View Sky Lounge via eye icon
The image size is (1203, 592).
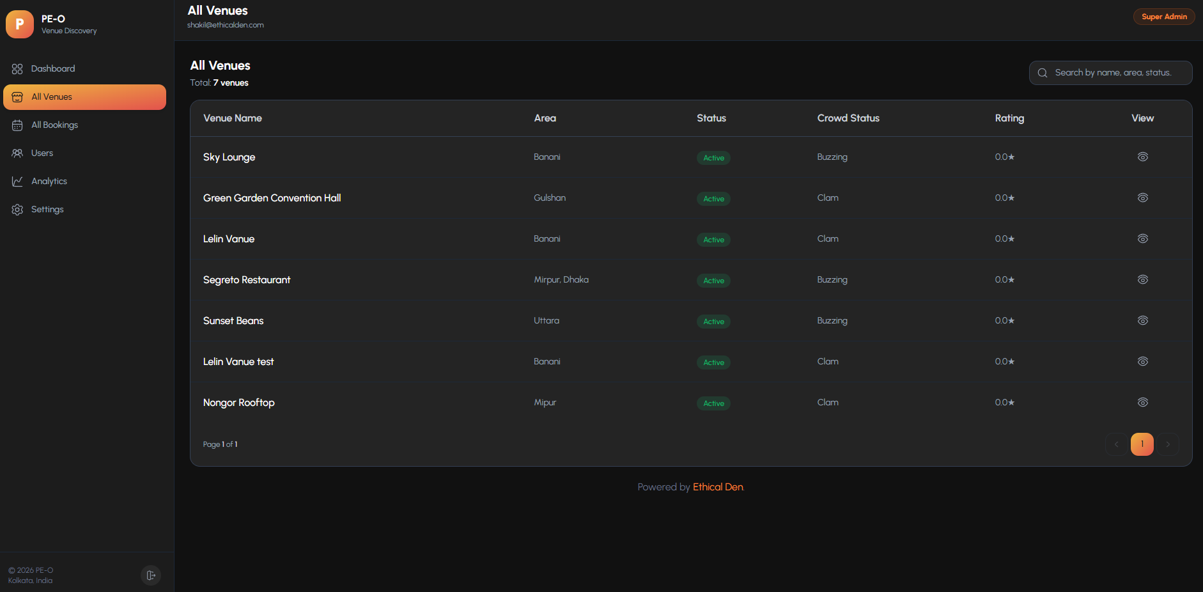point(1143,157)
